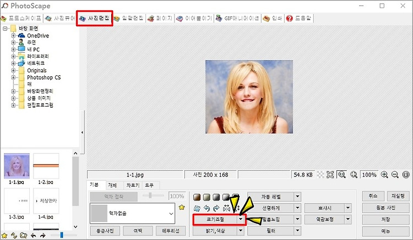Select the Photoshop CS folder
Viewport: 413px width, 240px height.
click(x=44, y=77)
